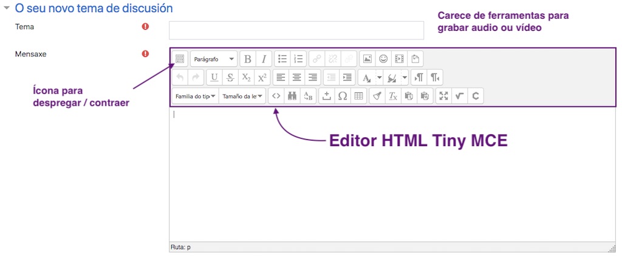The image size is (622, 256).
Task: Apply superscript formatting
Action: (262, 78)
